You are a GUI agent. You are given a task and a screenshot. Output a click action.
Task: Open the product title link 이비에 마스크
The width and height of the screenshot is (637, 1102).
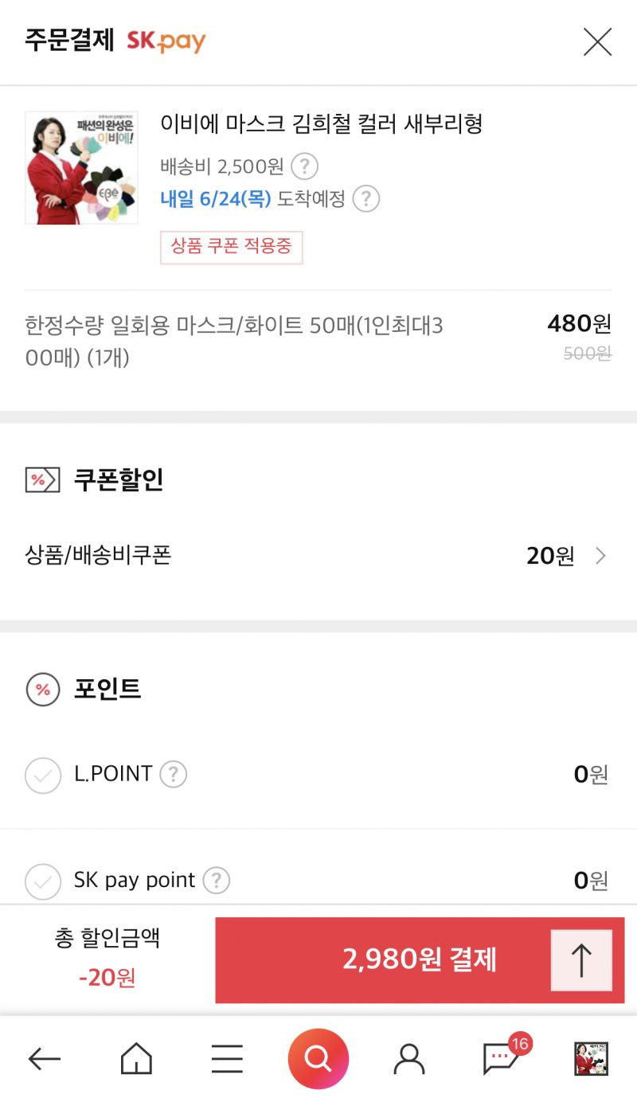pyautogui.click(x=322, y=124)
